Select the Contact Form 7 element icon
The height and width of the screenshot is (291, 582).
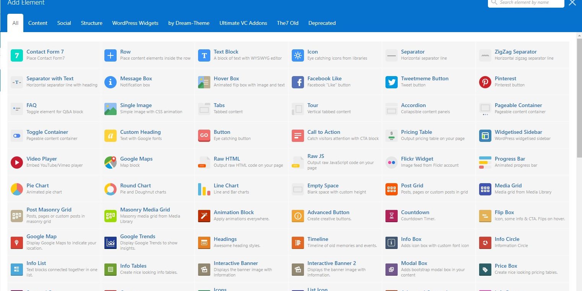pyautogui.click(x=16, y=55)
